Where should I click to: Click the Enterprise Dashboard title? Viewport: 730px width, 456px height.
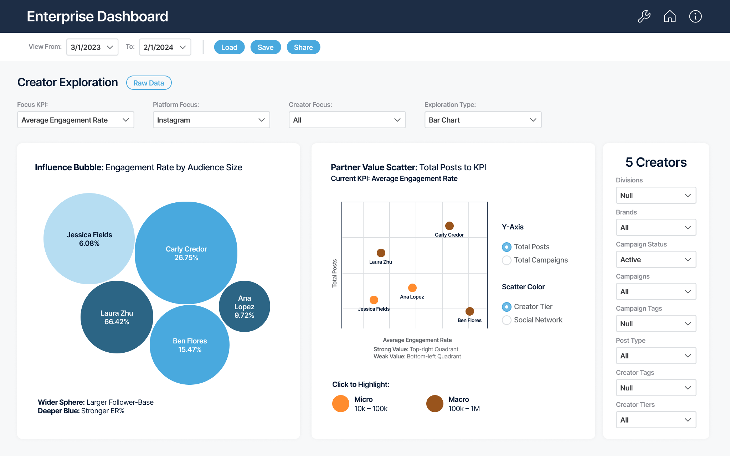point(97,16)
